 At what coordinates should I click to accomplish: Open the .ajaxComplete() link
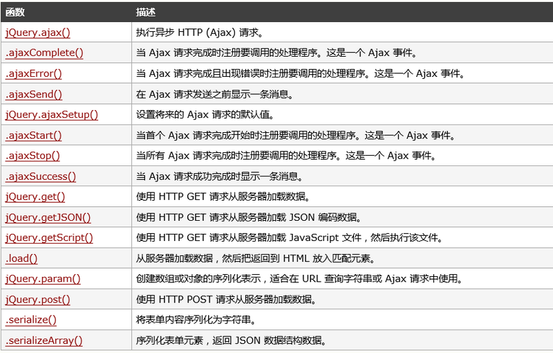[x=44, y=53]
